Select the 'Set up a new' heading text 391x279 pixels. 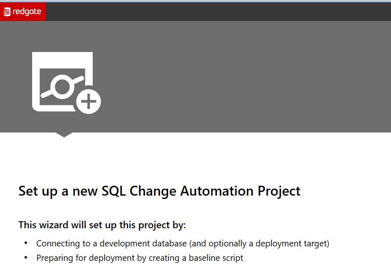point(59,192)
